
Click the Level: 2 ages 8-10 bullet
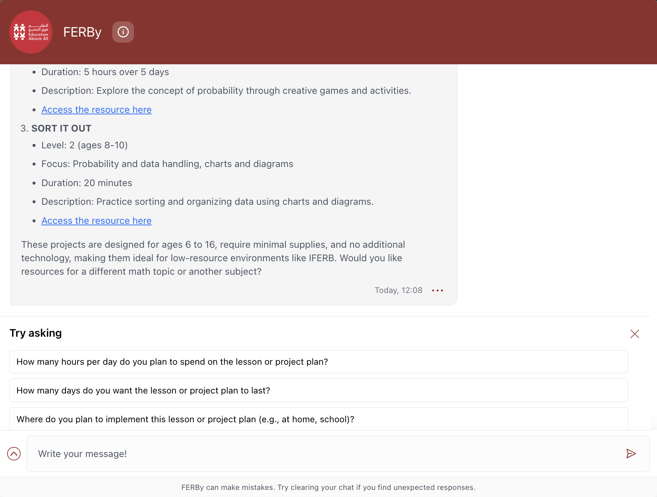pyautogui.click(x=85, y=145)
